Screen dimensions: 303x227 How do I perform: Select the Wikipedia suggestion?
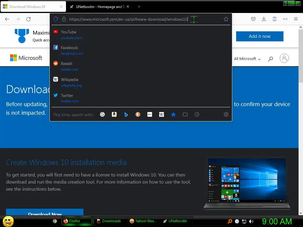(141, 82)
